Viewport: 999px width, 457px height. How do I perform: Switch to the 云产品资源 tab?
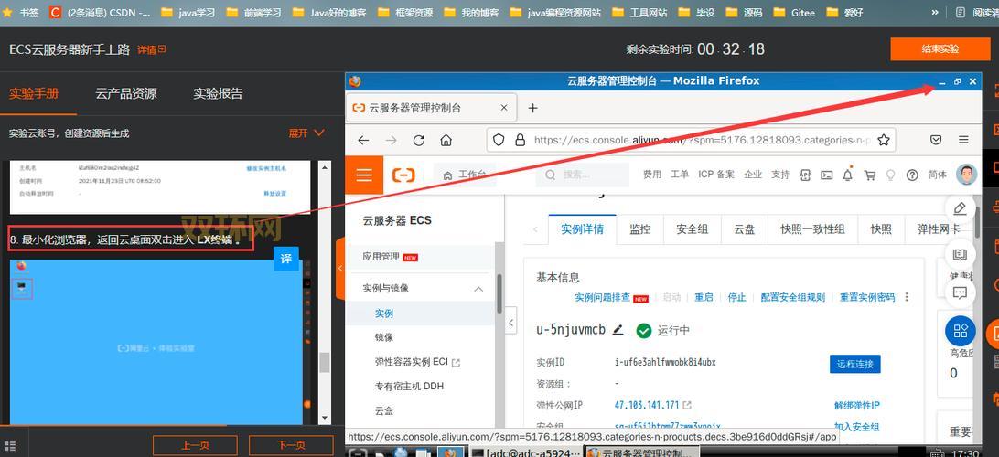pos(126,93)
